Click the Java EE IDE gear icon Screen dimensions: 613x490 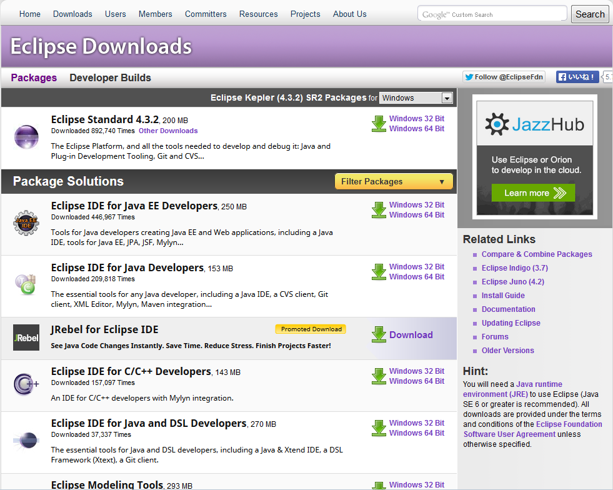point(26,222)
